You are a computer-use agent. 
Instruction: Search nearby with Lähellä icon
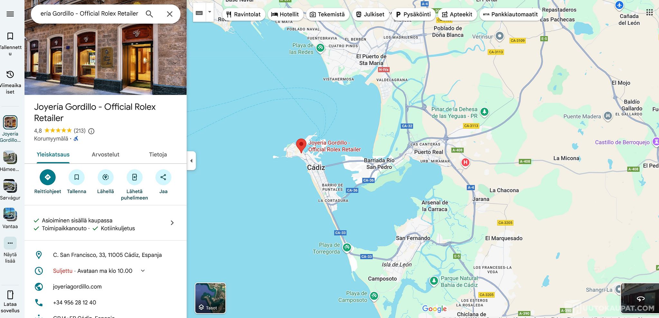106,182
